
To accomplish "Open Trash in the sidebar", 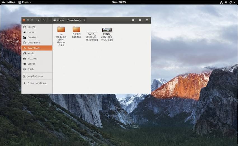I will (30, 69).
